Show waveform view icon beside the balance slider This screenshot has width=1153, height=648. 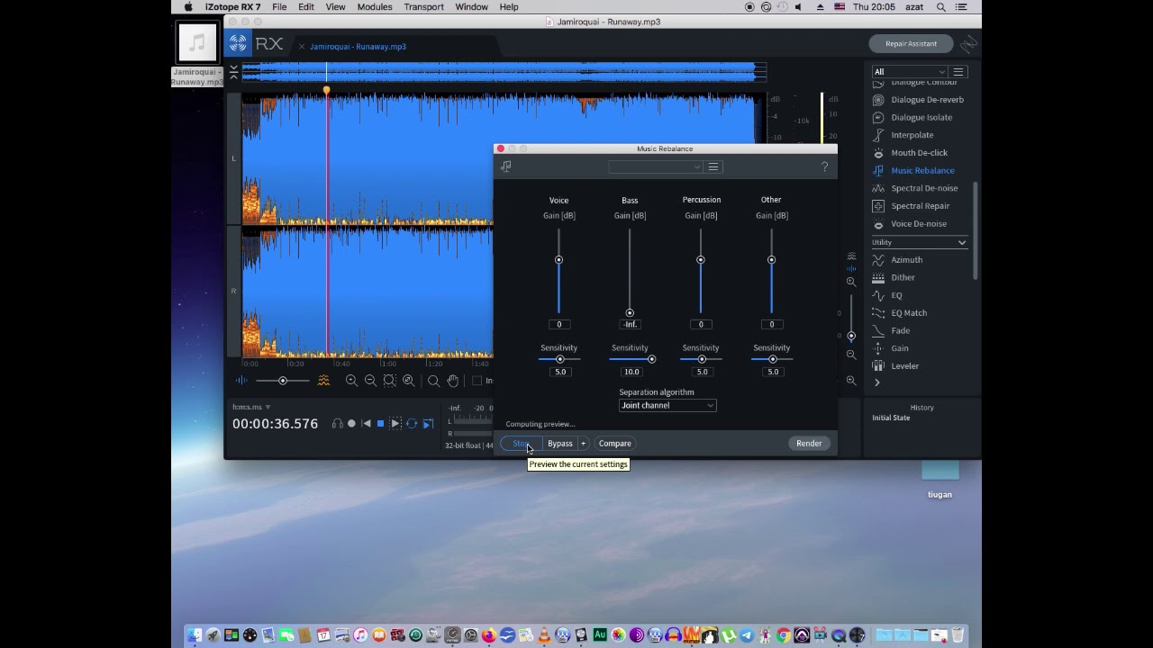(241, 381)
